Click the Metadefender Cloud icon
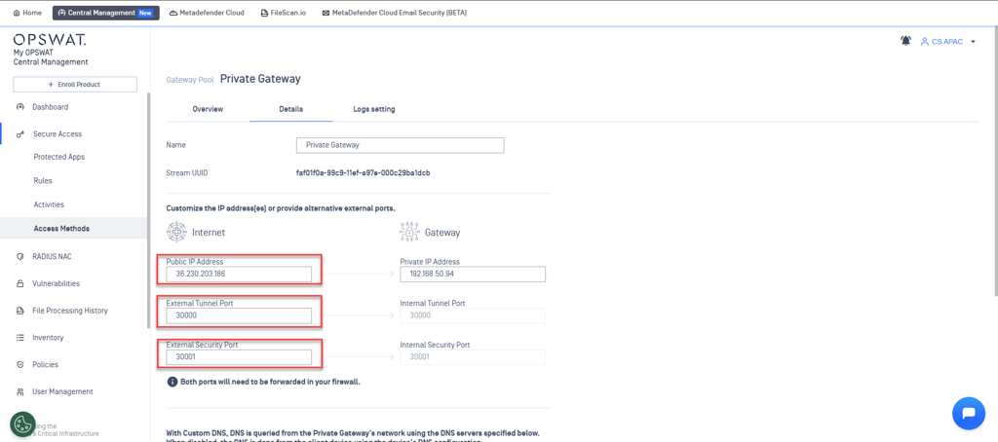Viewport: 998px width, 442px height. [173, 13]
